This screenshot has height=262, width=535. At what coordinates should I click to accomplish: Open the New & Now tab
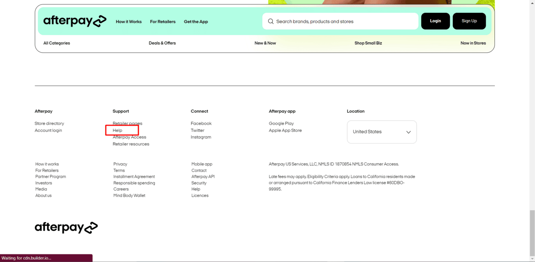tap(265, 43)
